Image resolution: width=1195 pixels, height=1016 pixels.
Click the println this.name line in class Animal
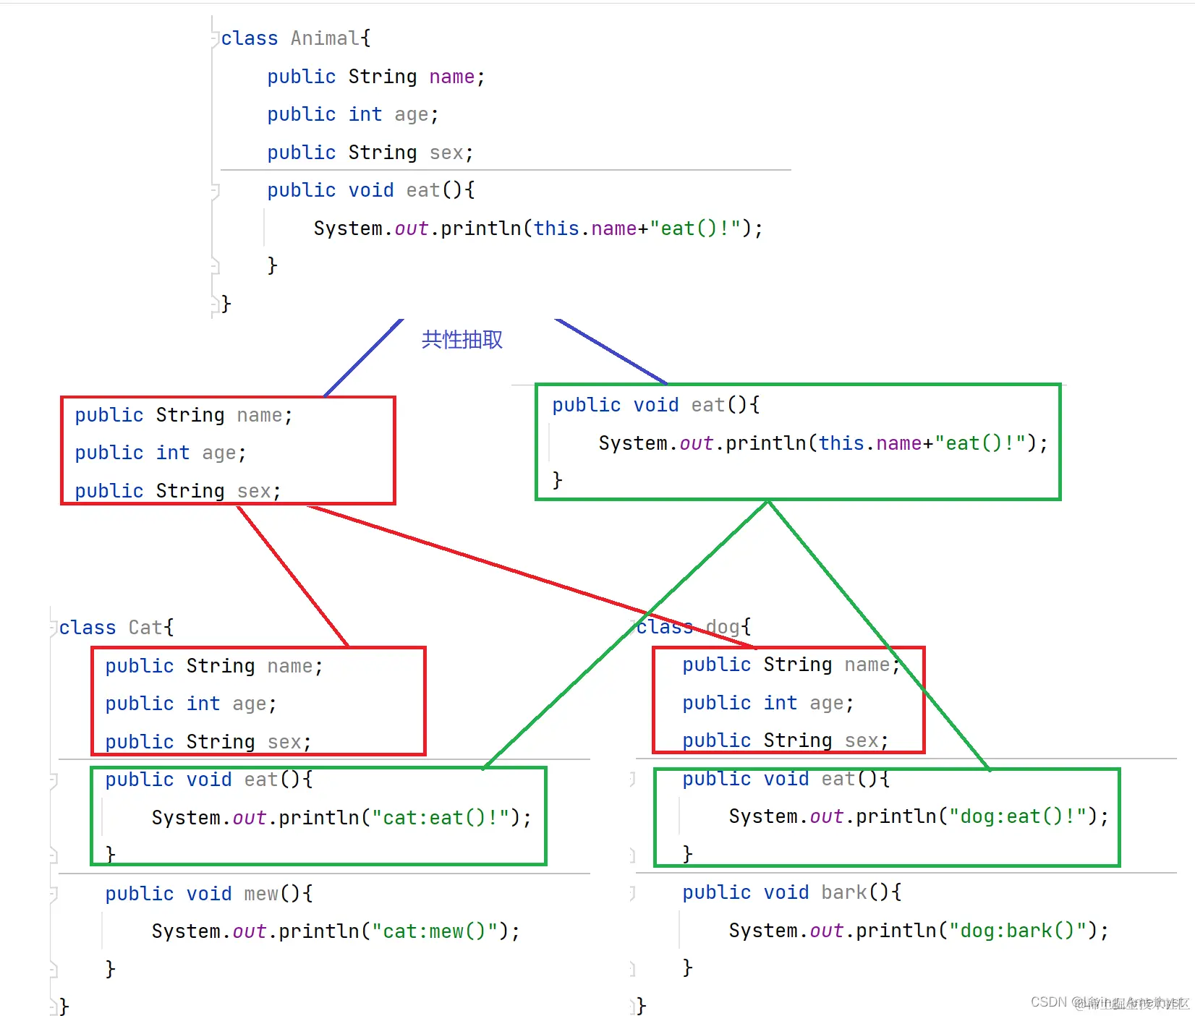(x=538, y=229)
